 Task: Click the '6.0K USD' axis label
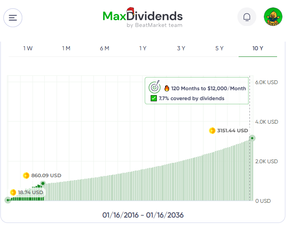[x=266, y=82]
